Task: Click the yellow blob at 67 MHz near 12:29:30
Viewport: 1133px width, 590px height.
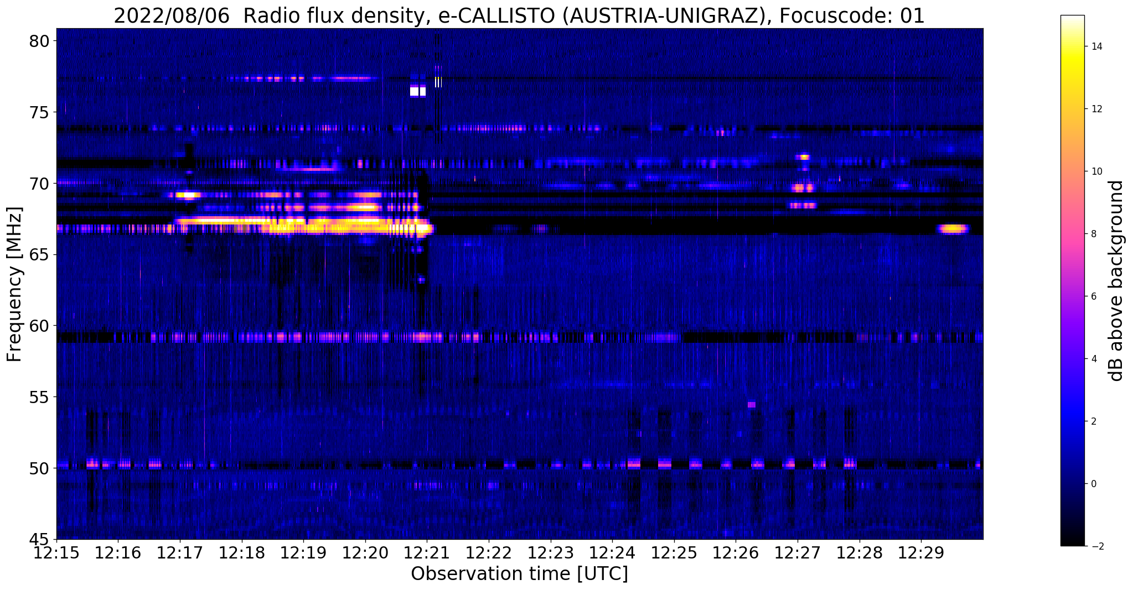Action: [952, 229]
